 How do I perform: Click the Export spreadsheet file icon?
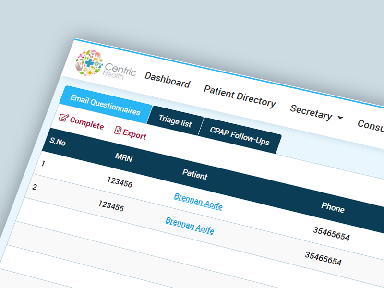tap(118, 130)
